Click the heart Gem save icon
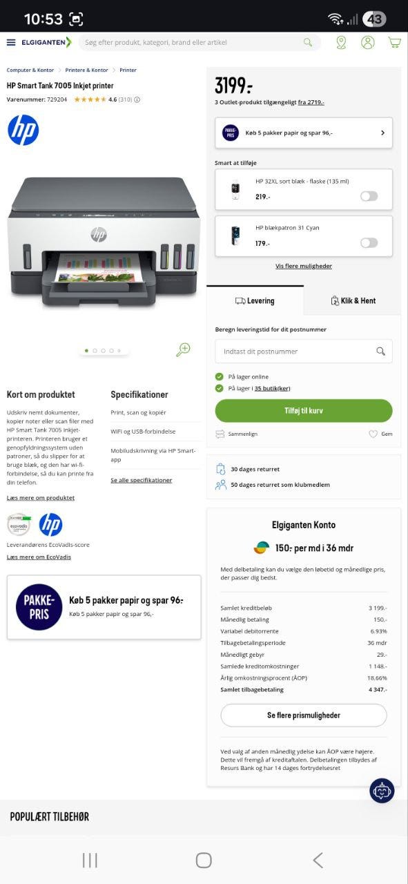Screen dimensions: 408x884 click(x=380, y=434)
